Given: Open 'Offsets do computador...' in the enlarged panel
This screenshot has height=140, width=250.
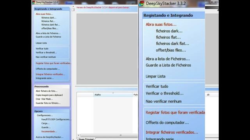Looking at the screenshot, I should point(167,122).
